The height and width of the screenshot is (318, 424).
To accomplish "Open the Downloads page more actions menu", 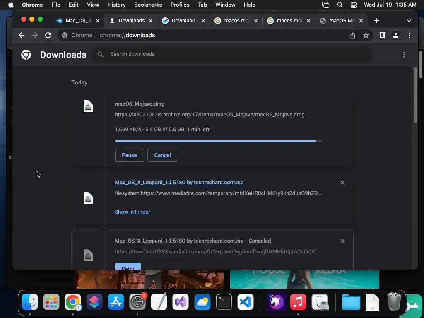I will tap(404, 55).
